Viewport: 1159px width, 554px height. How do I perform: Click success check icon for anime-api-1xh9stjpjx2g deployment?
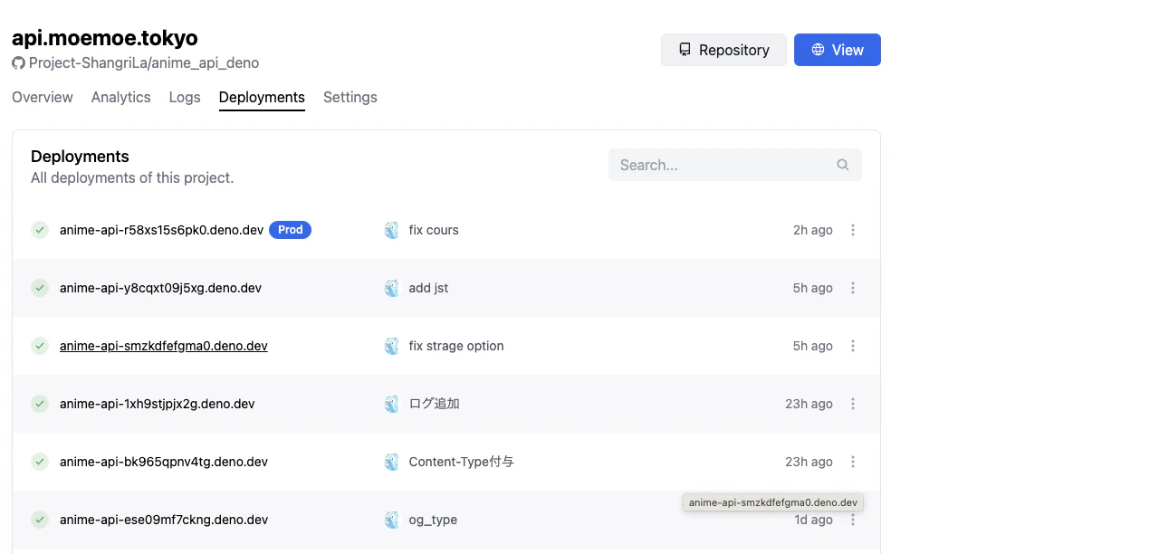pos(40,404)
